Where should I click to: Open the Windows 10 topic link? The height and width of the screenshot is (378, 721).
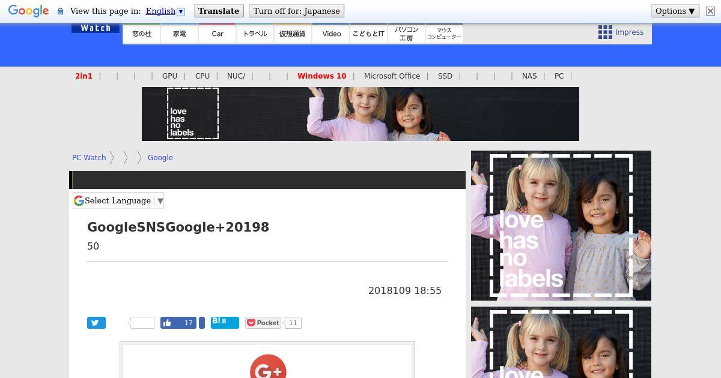coord(321,76)
